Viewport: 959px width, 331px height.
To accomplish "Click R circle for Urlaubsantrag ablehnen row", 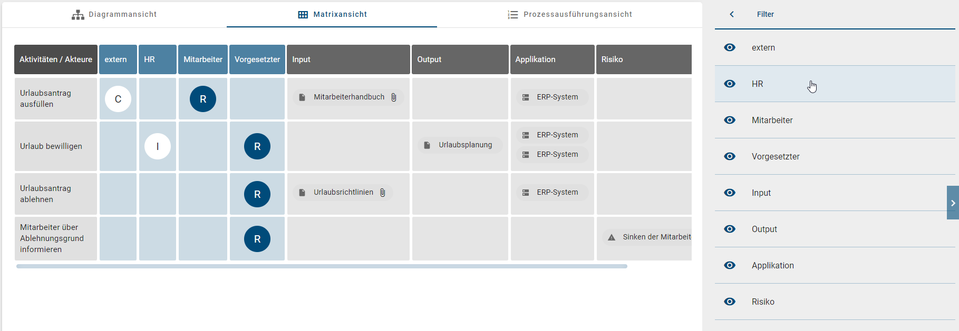I will (257, 194).
